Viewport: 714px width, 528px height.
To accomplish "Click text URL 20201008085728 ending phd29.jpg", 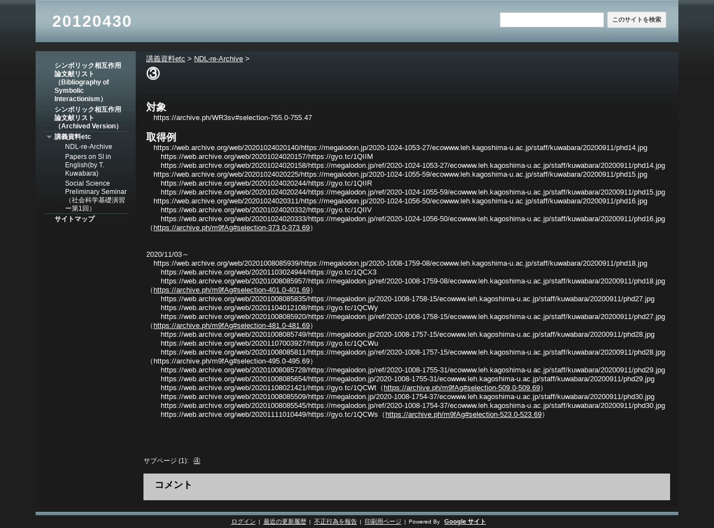I will point(413,370).
